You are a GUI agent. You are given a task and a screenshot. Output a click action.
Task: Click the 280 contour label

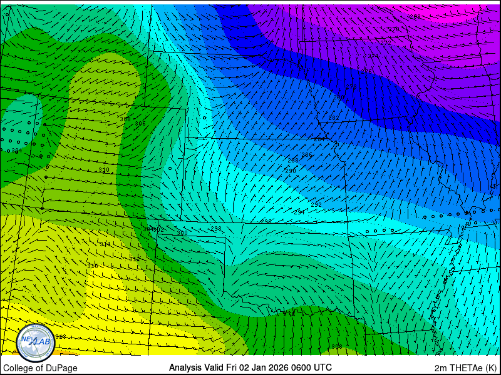[339, 97]
